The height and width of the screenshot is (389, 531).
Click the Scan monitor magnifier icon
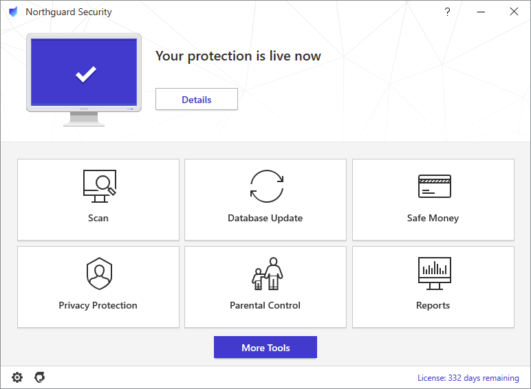coord(98,186)
